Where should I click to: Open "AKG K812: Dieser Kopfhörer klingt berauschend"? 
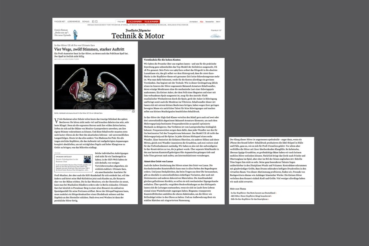point(251,196)
